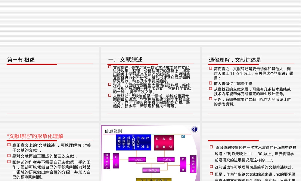This screenshot has height=181, width=301.
Task: Click the small blue return-arrow icon
Action: pyautogui.click(x=183, y=136)
